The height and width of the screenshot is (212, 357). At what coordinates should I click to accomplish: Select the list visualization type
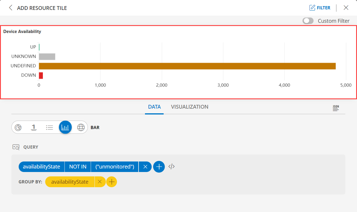49,127
